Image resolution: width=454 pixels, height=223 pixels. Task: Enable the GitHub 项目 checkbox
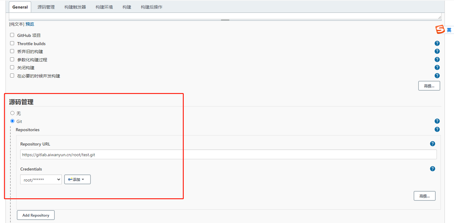point(12,35)
